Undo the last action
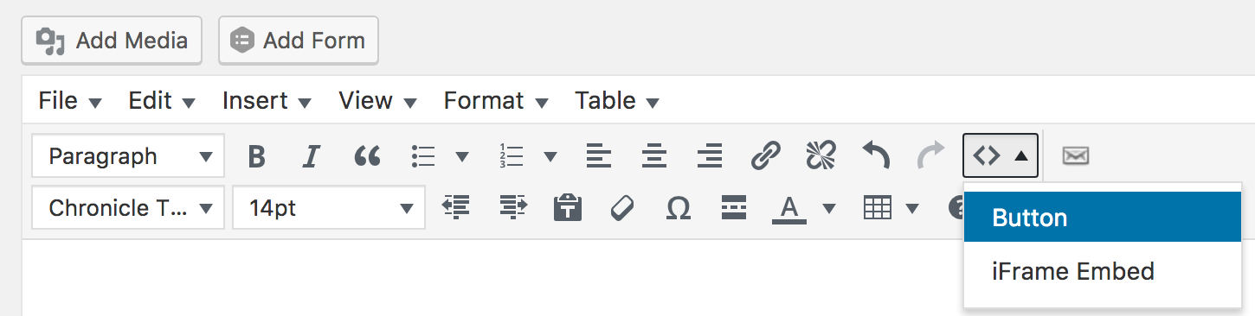This screenshot has width=1255, height=316. pos(876,156)
